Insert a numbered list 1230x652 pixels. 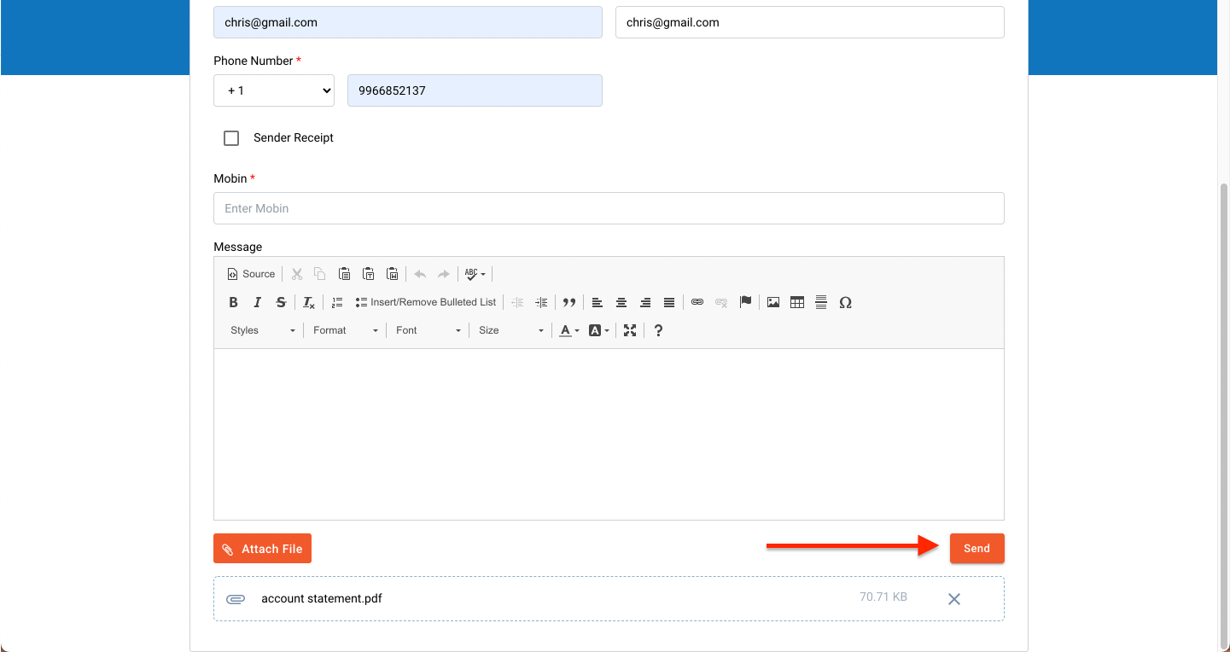[x=337, y=302]
